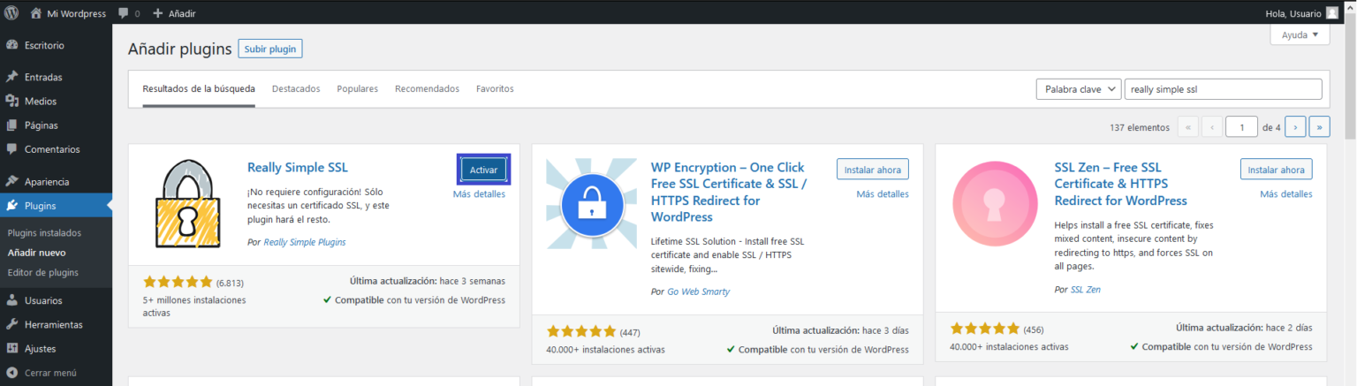The height and width of the screenshot is (386, 1357).
Task: Click the Cerrar menú label
Action: click(50, 373)
